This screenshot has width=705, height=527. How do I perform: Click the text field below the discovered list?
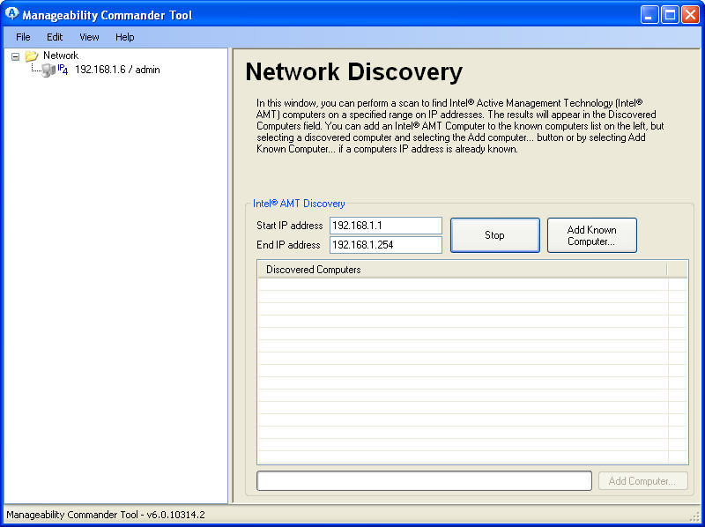[423, 480]
